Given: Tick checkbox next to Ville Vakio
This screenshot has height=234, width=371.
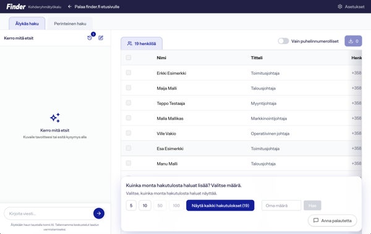Looking at the screenshot, I should (x=129, y=133).
